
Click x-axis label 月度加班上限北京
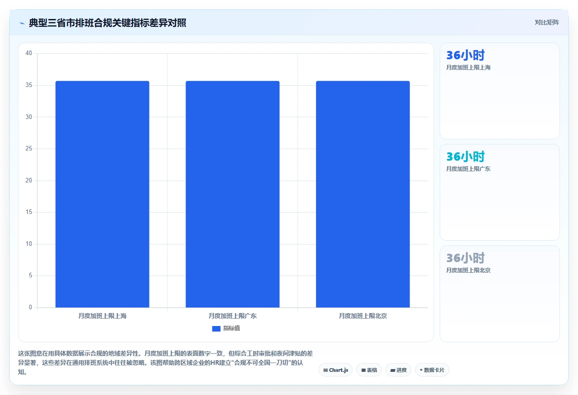[x=363, y=316]
